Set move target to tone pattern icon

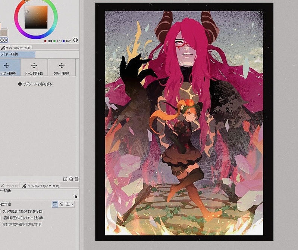61,204
